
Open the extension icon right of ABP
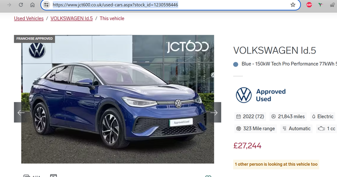point(321,5)
